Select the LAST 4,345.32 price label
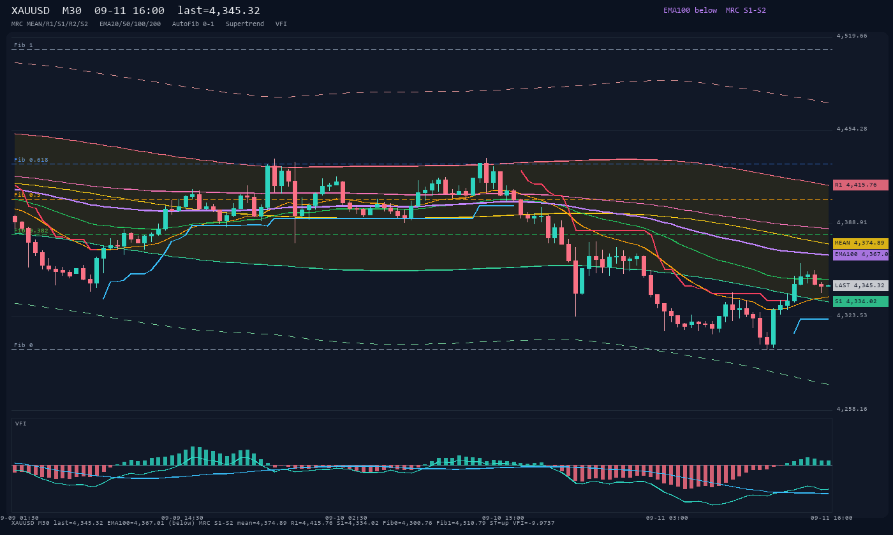 [860, 286]
